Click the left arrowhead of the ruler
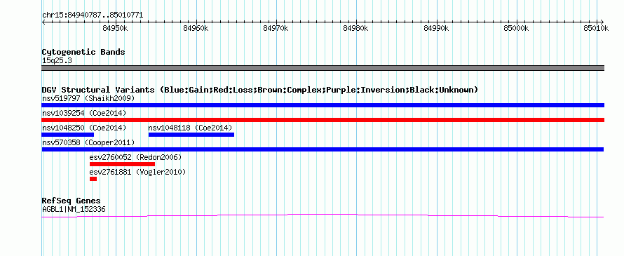624x256 pixels. point(43,22)
